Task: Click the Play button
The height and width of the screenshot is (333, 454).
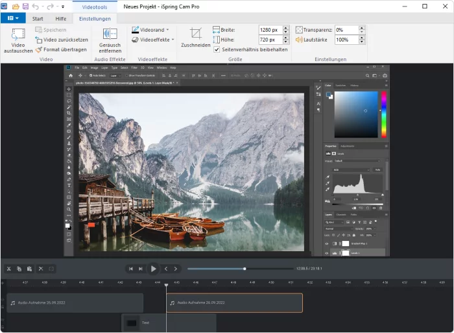Action: tap(154, 269)
